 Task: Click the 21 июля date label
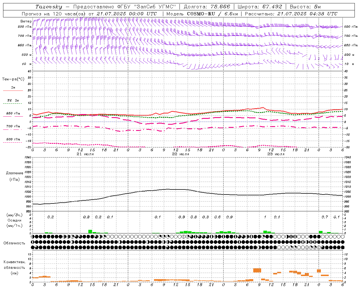tap(85, 154)
